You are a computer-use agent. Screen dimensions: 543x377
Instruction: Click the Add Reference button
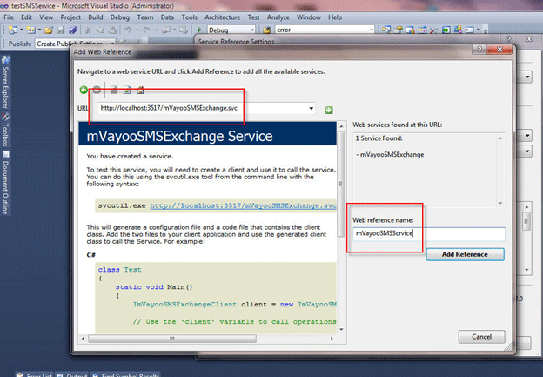(x=465, y=254)
